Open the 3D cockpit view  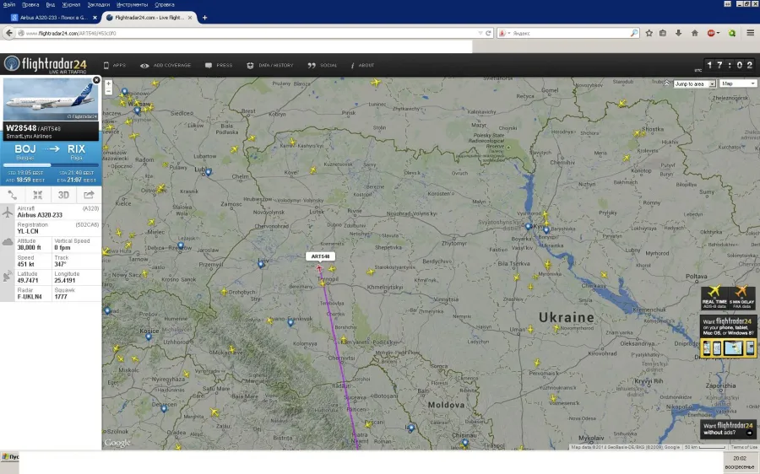[x=63, y=195]
